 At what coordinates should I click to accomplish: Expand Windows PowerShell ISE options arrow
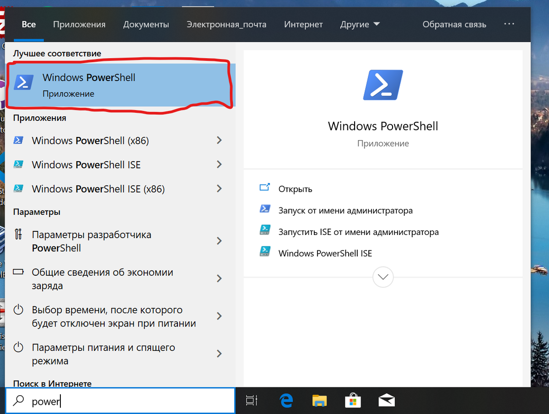click(219, 164)
